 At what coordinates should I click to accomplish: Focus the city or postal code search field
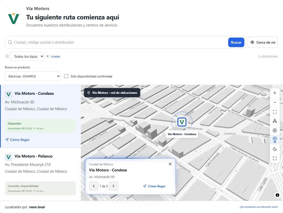tap(120, 42)
